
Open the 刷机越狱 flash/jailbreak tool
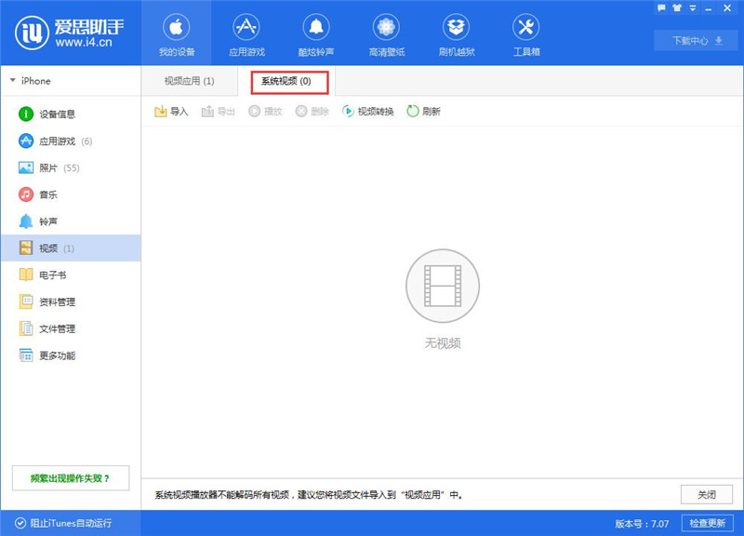coord(456,31)
